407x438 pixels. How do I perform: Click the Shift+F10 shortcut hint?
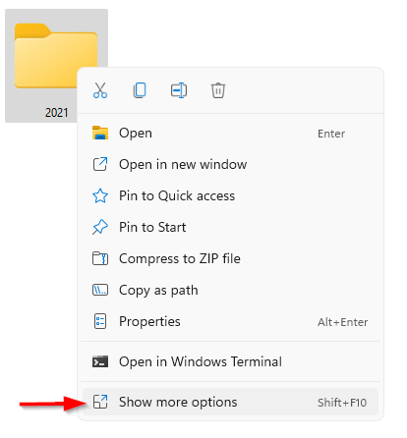342,403
